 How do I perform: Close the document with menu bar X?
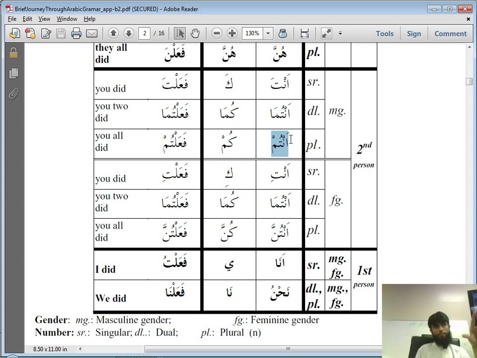[x=468, y=19]
